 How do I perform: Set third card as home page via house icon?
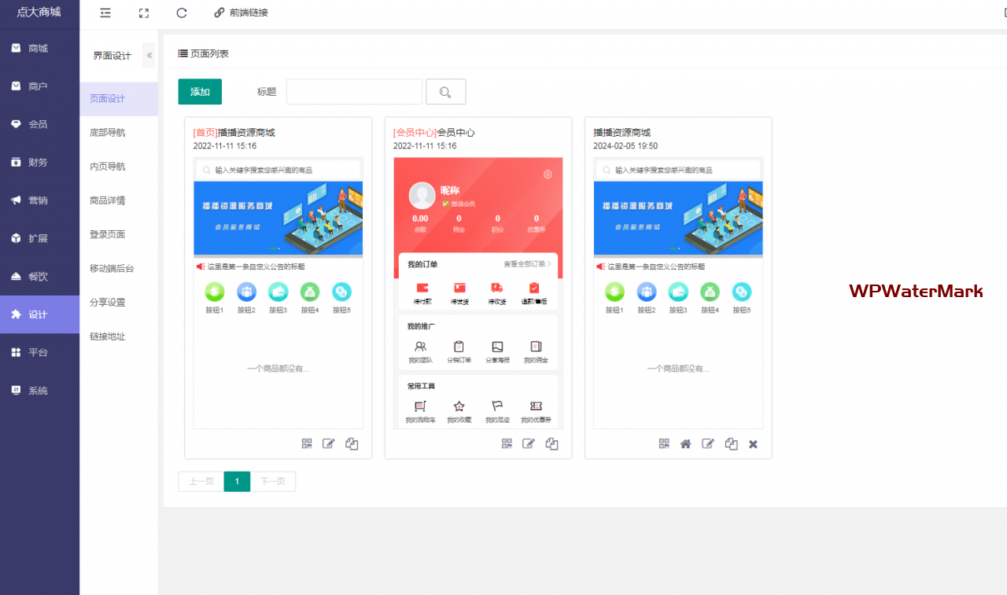[x=685, y=443]
